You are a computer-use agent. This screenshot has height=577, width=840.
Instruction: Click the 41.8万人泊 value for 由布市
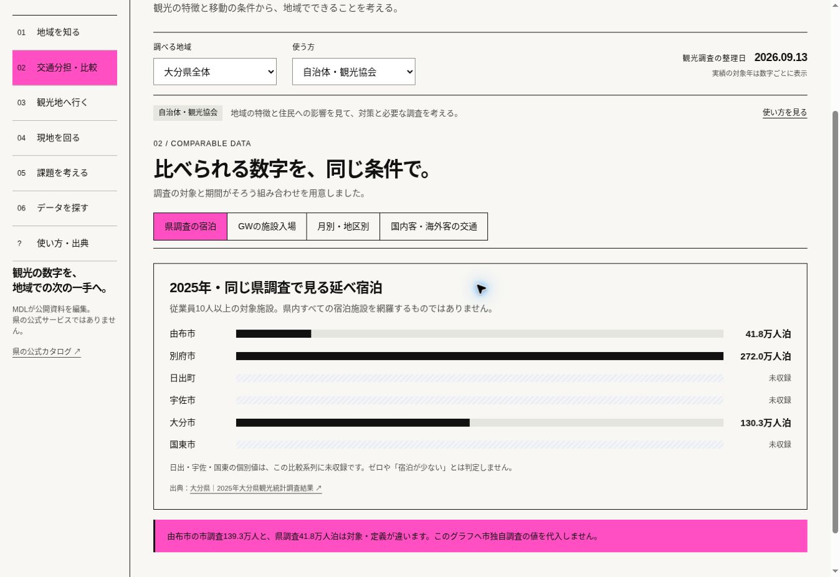(768, 334)
